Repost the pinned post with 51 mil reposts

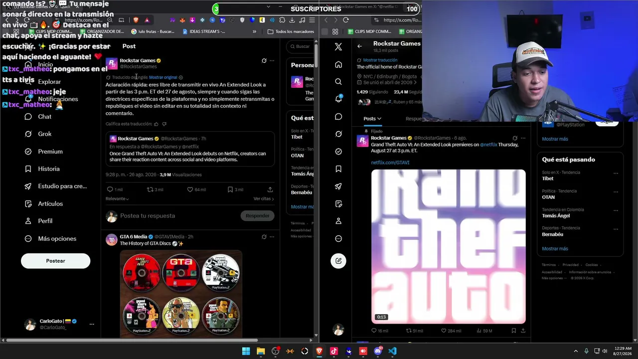click(x=409, y=331)
